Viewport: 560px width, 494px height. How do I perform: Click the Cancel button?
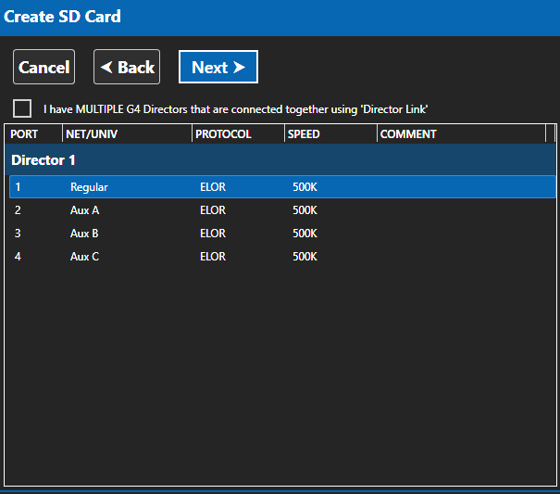pos(44,67)
